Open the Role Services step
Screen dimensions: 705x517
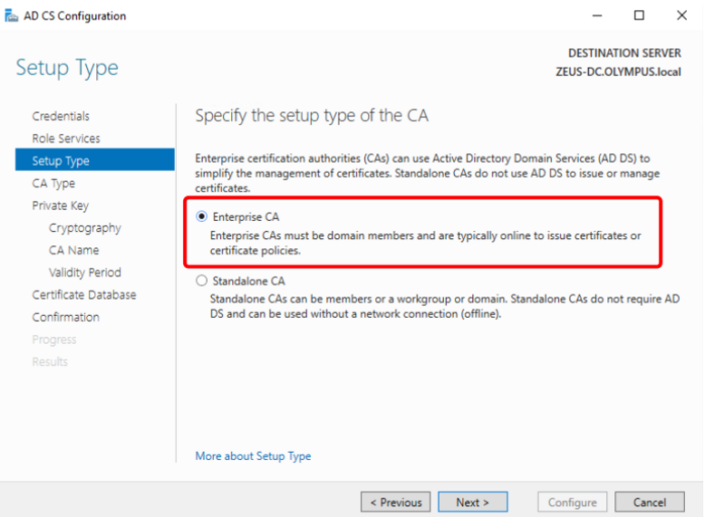point(66,139)
